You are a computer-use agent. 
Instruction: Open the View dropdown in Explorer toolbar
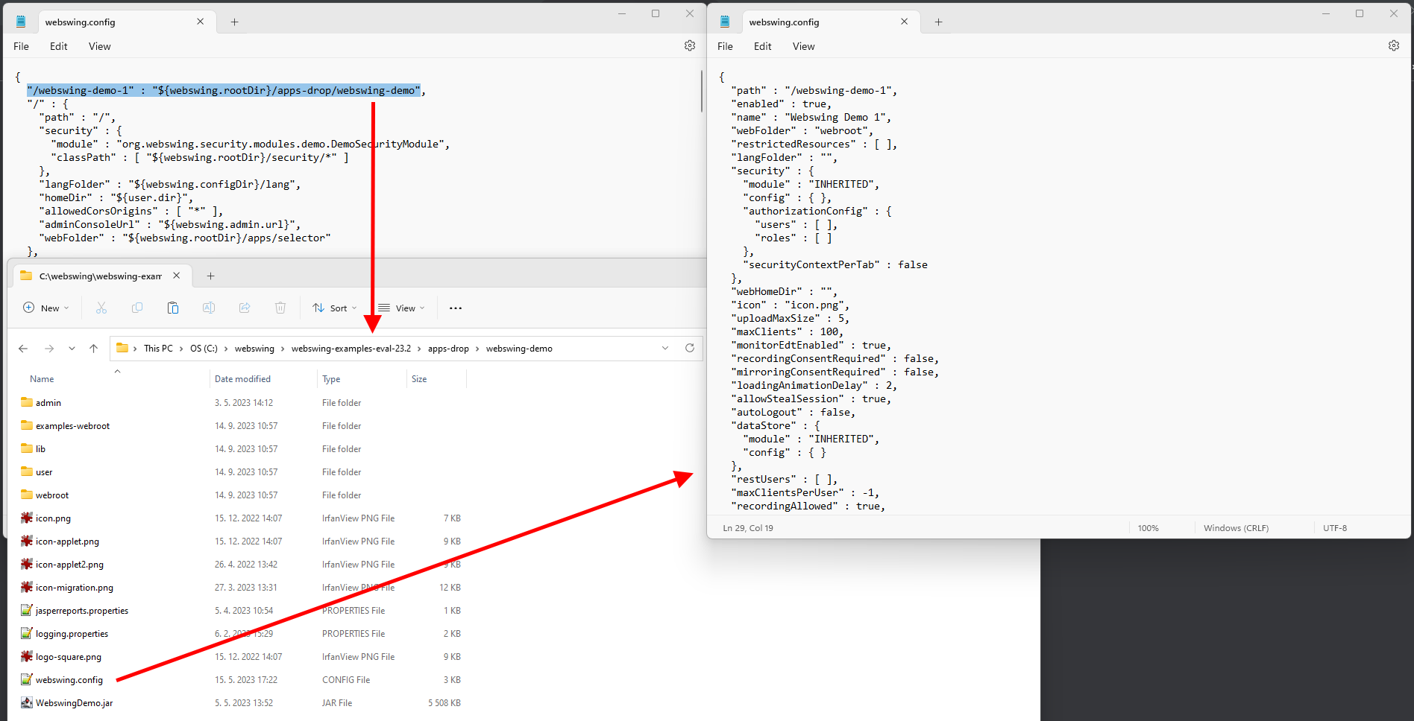[x=401, y=308]
